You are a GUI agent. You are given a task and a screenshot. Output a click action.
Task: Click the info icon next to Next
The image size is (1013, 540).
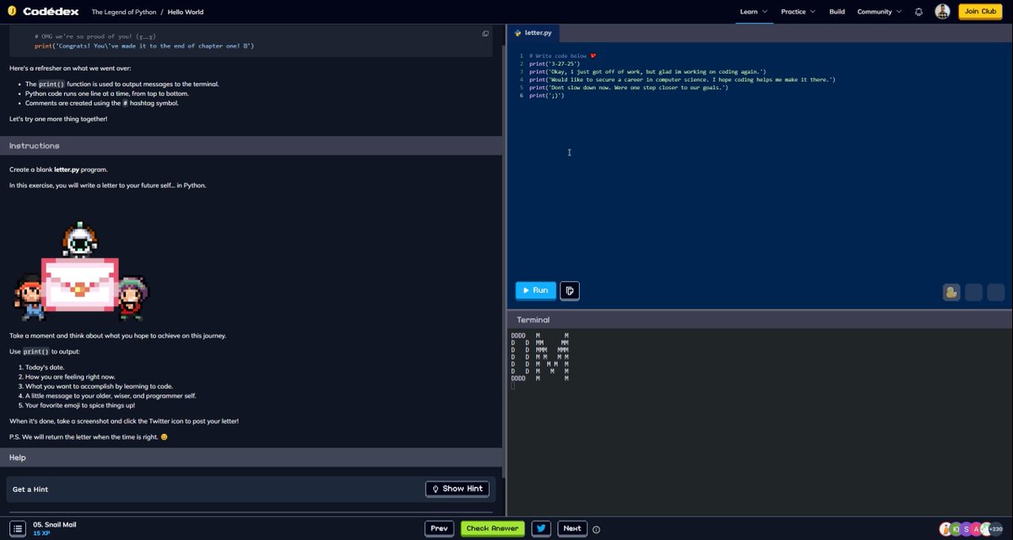tap(596, 529)
